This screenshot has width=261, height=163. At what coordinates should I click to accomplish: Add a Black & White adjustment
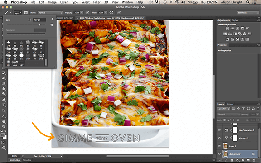tap(235, 34)
